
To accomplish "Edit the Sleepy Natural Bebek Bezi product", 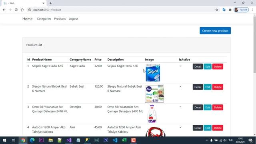I will pos(208,87).
